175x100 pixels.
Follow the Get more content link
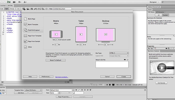click(x=62, y=77)
